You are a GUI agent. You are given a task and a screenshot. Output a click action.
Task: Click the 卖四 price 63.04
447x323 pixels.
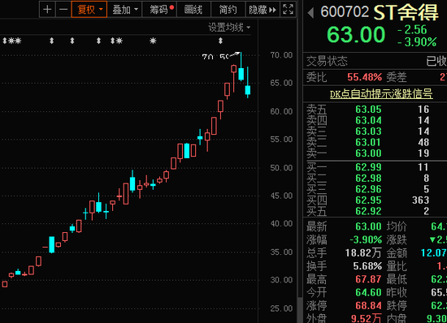pyautogui.click(x=368, y=120)
